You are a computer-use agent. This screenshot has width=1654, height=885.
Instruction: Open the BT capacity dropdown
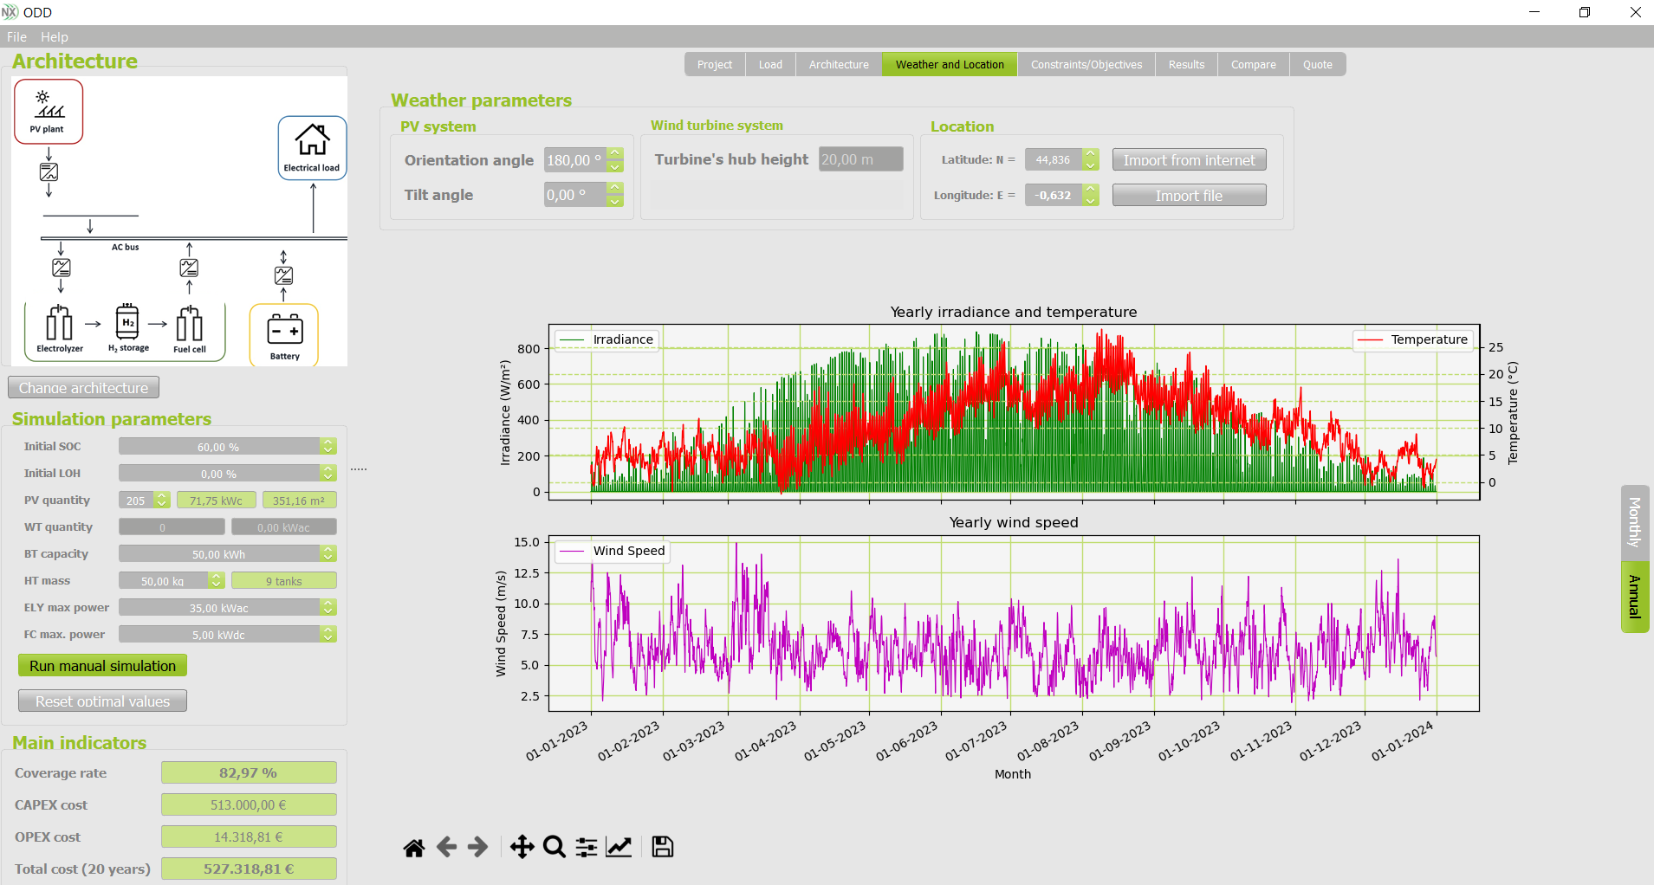(328, 554)
